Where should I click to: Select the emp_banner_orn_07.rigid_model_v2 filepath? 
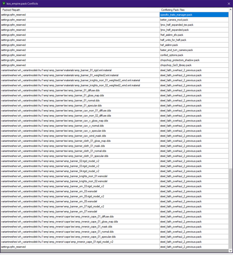80,206
